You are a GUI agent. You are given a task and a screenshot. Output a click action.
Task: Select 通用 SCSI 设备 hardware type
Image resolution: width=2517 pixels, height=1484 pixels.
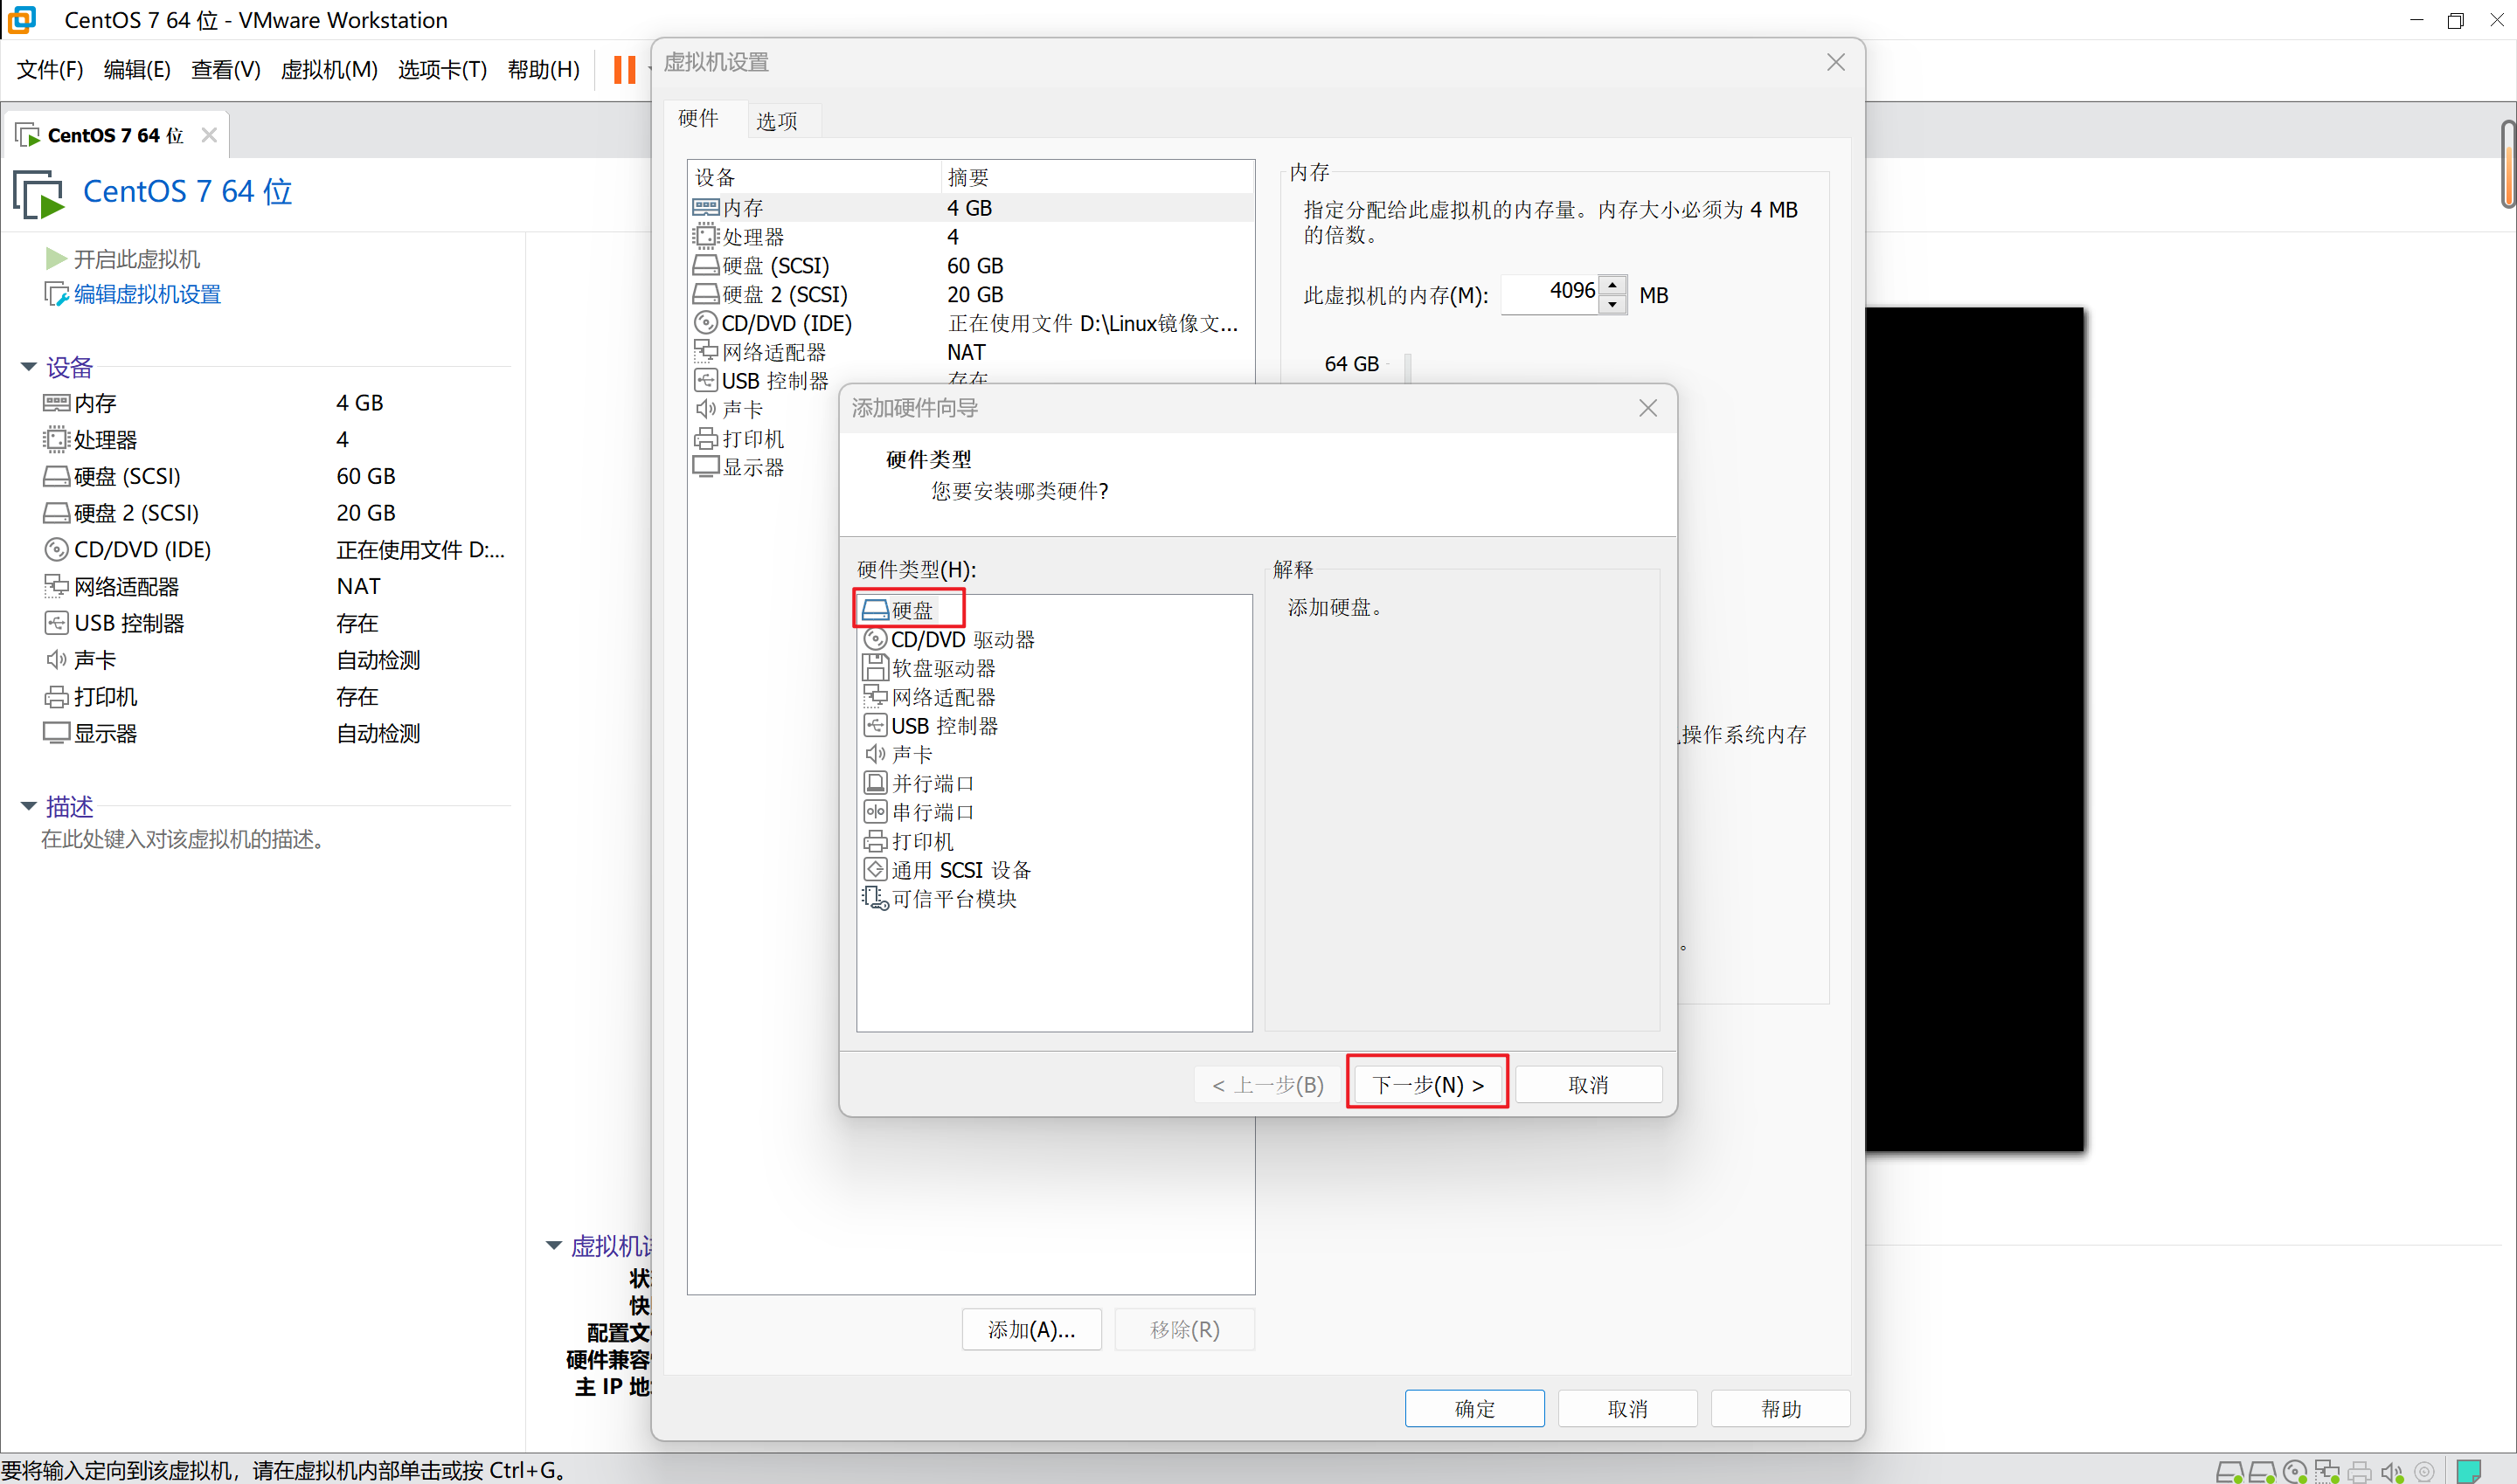[960, 870]
